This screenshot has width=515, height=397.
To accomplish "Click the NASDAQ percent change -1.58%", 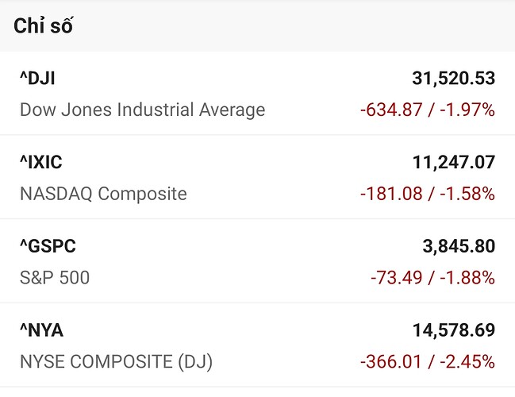I will [469, 193].
